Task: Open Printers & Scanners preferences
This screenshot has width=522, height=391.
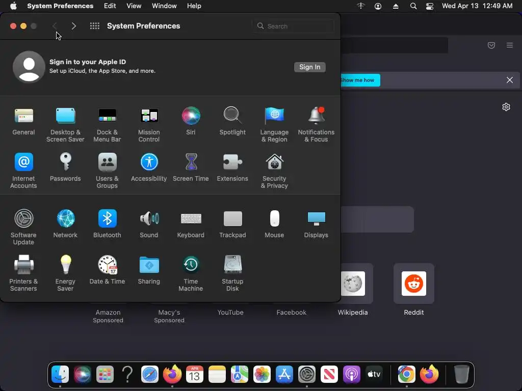Action: [x=23, y=273]
